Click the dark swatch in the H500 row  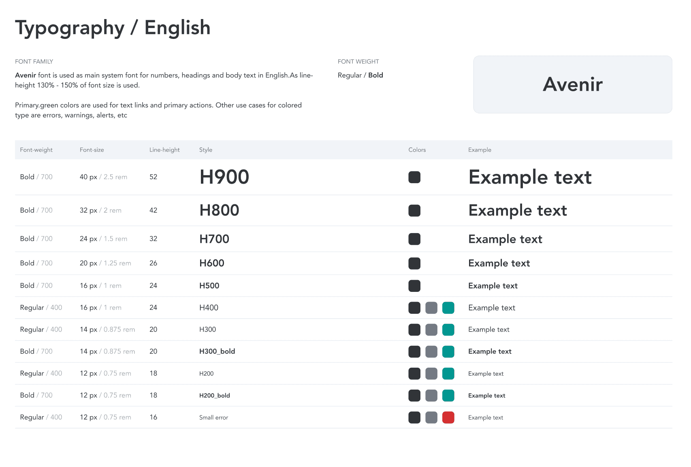click(414, 286)
